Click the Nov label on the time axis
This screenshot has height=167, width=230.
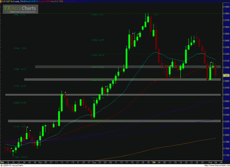pos(40,163)
